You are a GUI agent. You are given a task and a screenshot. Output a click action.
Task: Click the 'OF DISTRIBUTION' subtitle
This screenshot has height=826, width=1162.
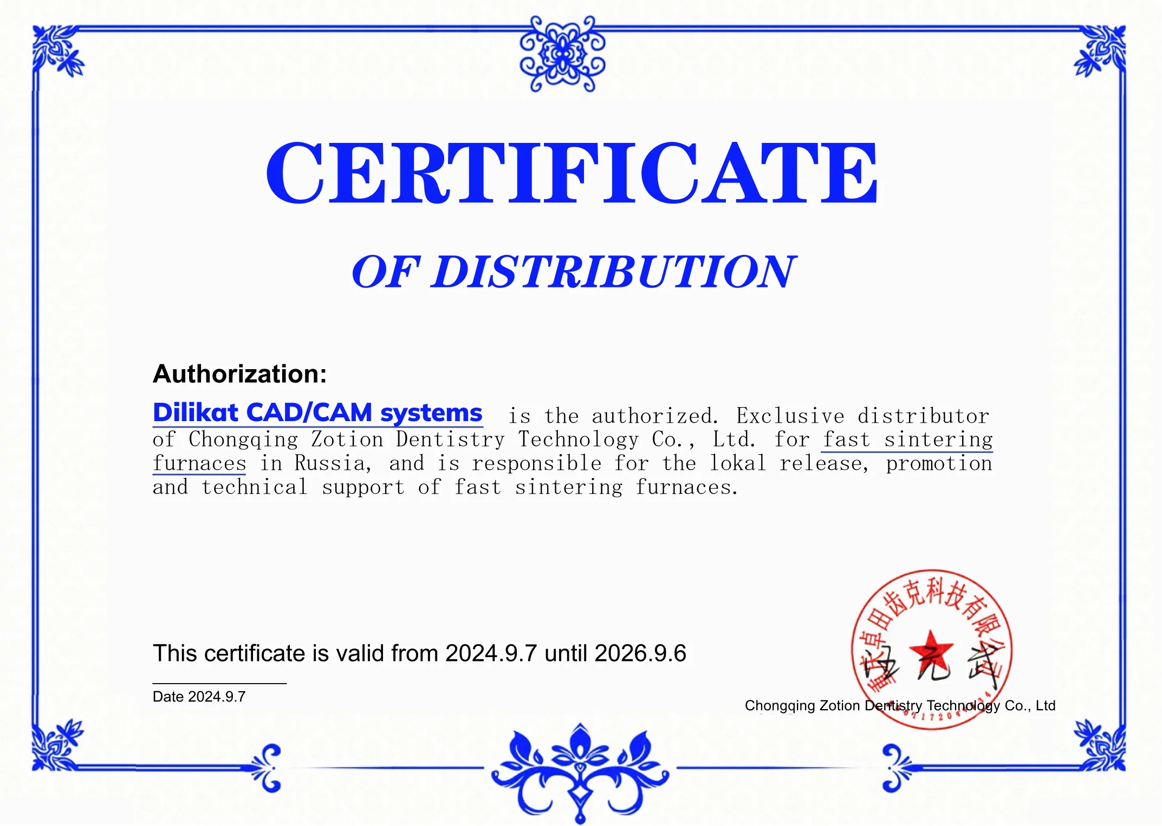[x=573, y=272]
